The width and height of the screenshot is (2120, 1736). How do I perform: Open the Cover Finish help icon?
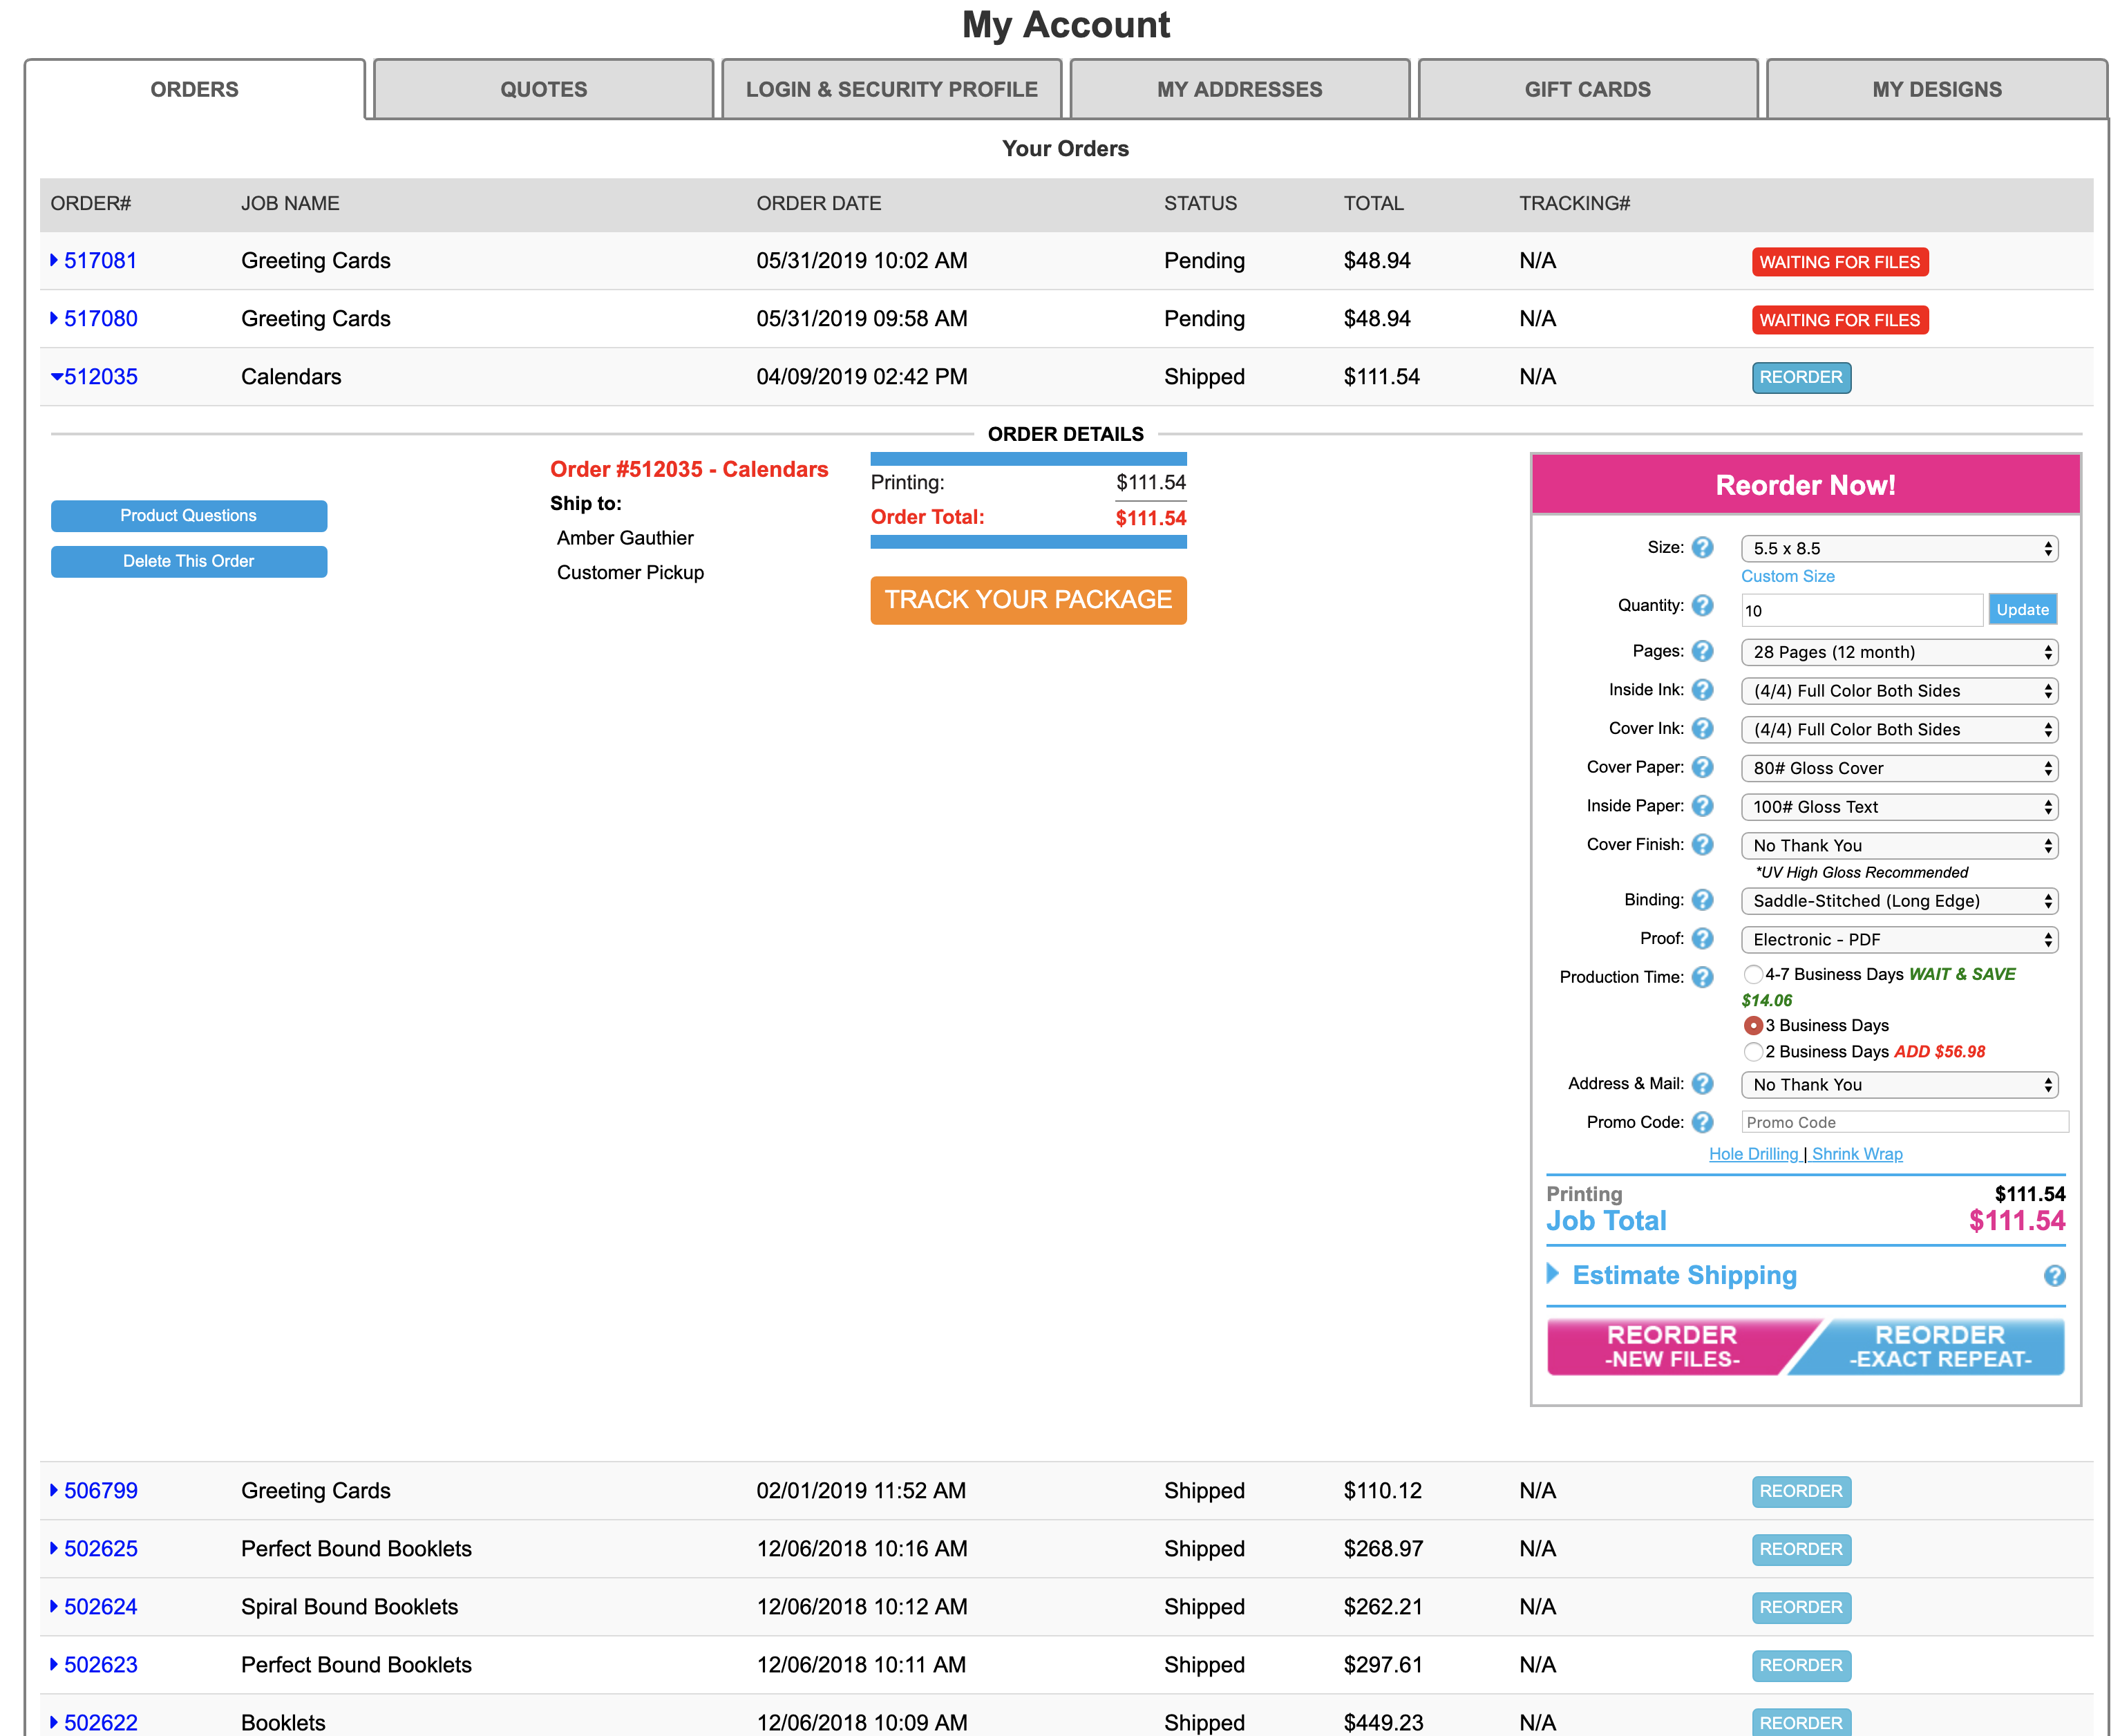point(1702,845)
